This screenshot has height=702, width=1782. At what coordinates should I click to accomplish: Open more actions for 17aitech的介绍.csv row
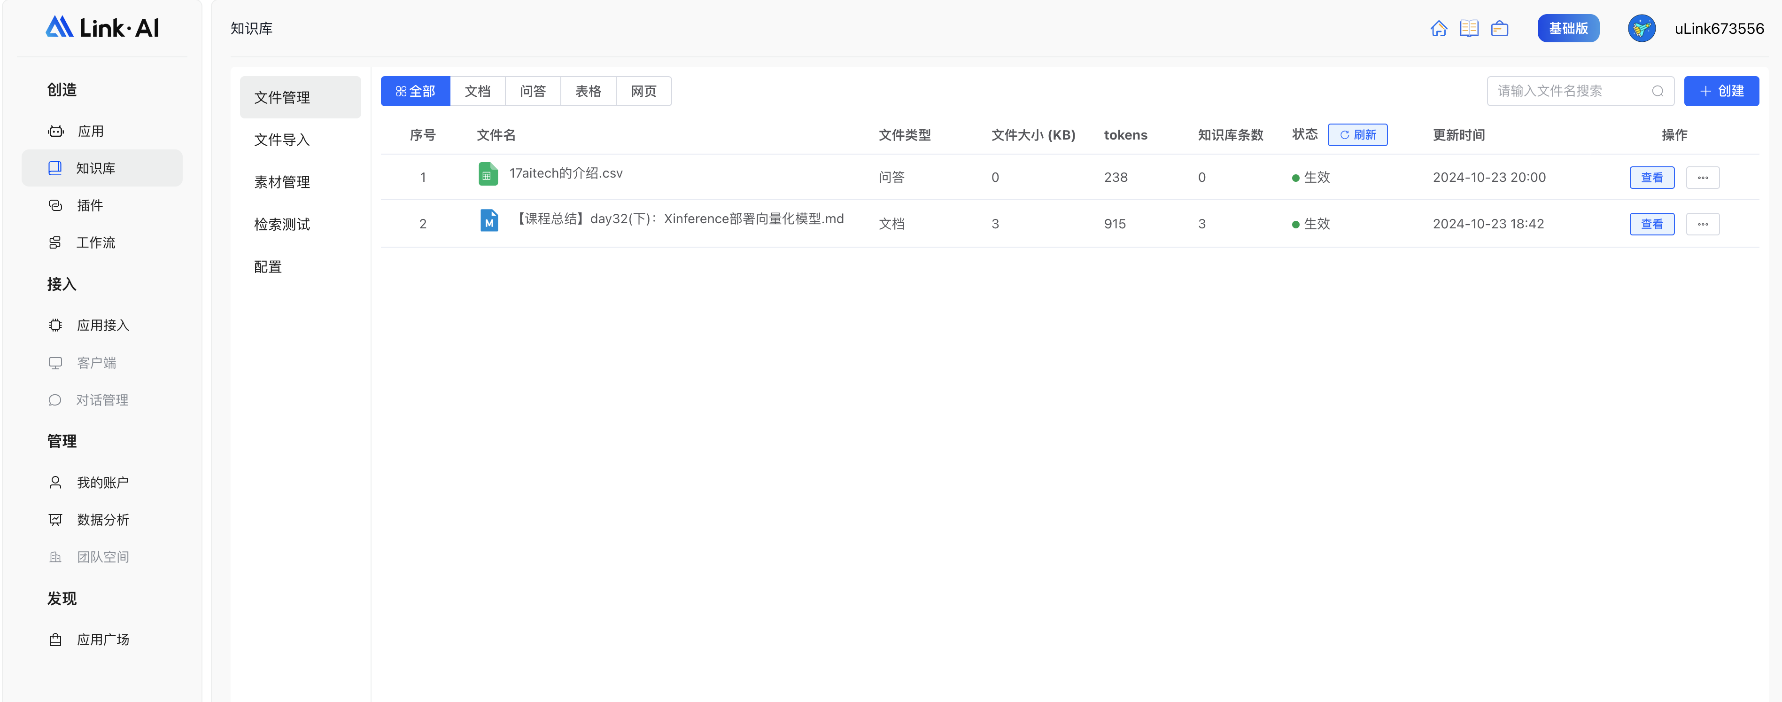tap(1703, 178)
